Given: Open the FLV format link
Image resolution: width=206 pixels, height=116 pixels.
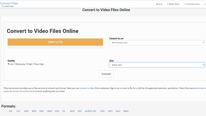Looking at the screenshot, I should (18, 111).
